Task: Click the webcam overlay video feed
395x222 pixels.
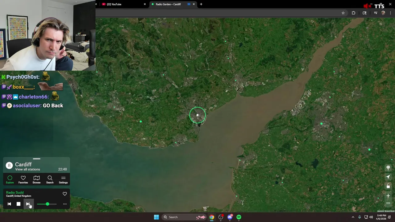Action: (48, 35)
